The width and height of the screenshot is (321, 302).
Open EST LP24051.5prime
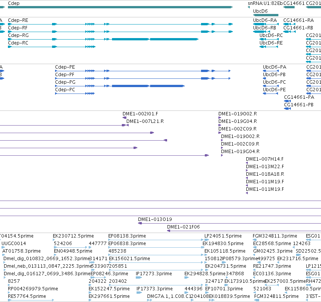pos(223,236)
